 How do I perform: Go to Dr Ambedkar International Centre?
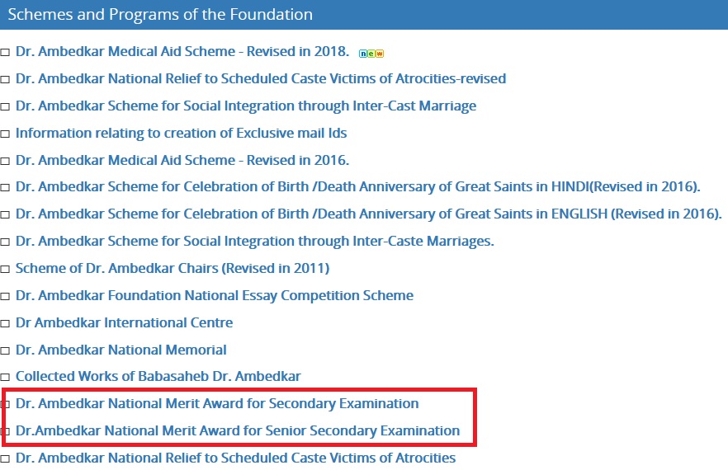point(124,322)
